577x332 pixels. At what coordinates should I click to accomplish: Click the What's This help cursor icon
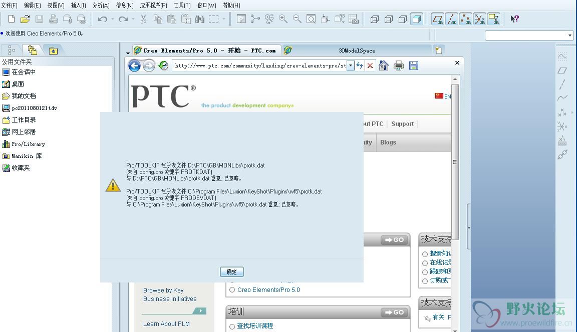[x=514, y=19]
